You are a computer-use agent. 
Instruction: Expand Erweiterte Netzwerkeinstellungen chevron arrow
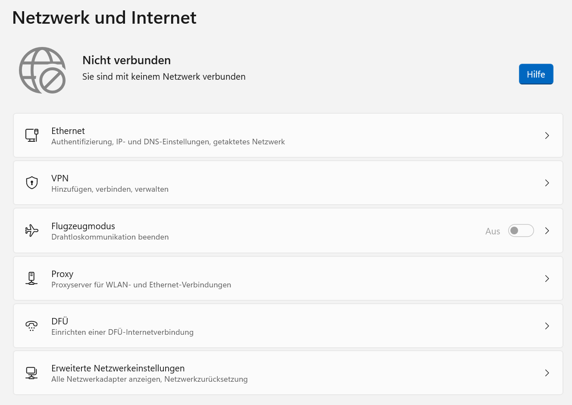pyautogui.click(x=547, y=373)
